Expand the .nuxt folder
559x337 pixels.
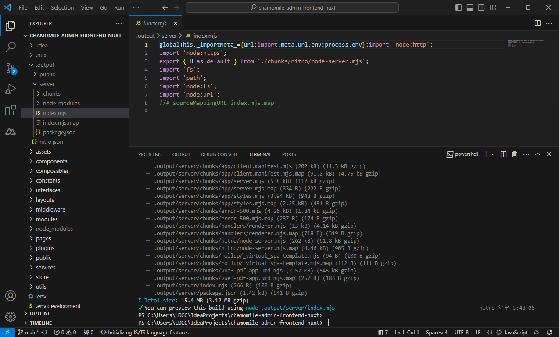pyautogui.click(x=75, y=55)
